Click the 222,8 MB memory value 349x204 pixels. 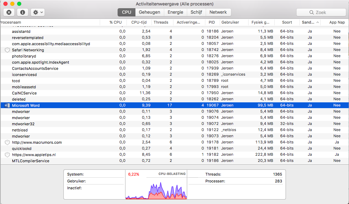click(264, 155)
